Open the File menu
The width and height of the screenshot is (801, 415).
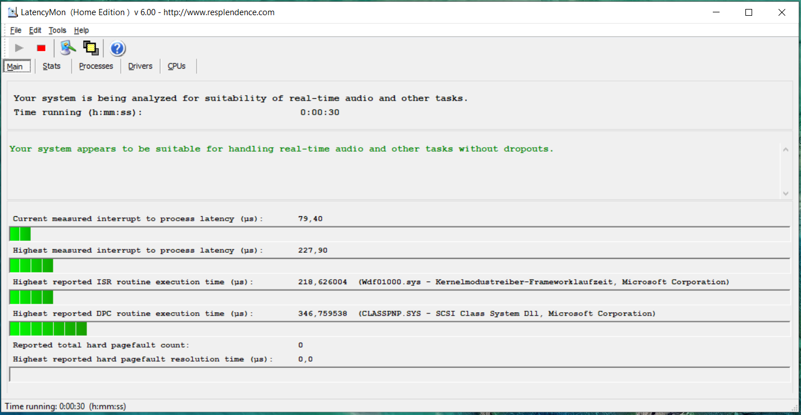click(16, 30)
